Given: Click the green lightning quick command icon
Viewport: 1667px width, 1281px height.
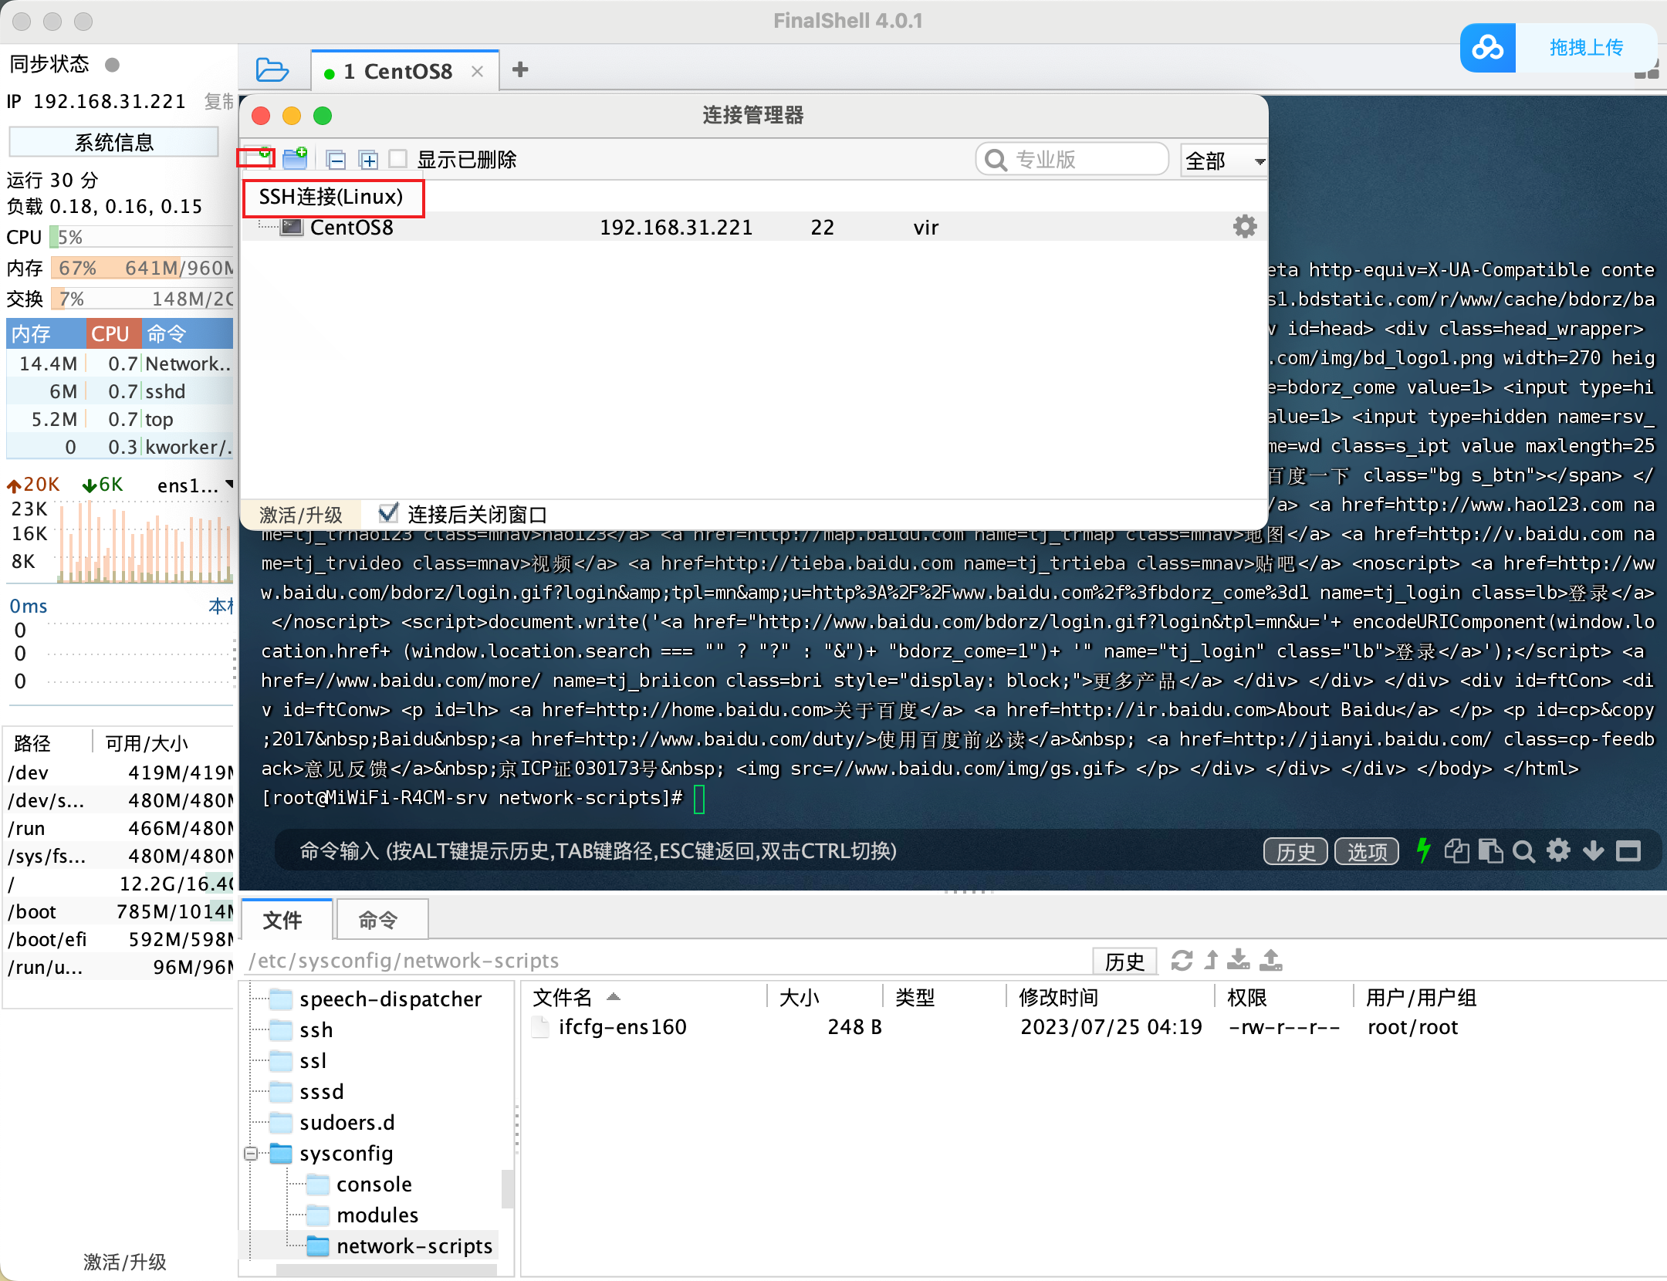Looking at the screenshot, I should coord(1424,850).
